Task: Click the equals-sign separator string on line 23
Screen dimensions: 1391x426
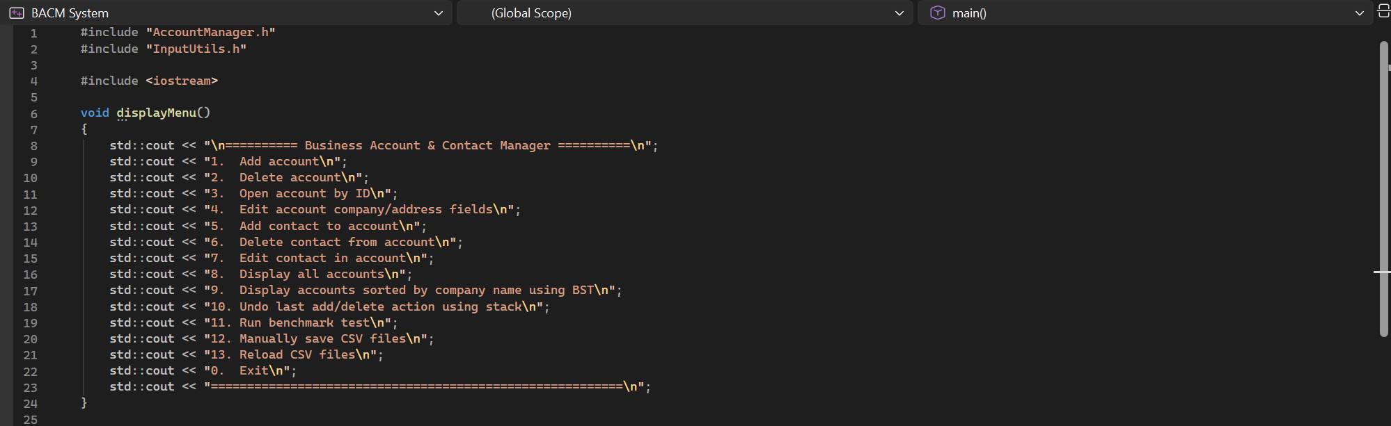Action: [424, 386]
